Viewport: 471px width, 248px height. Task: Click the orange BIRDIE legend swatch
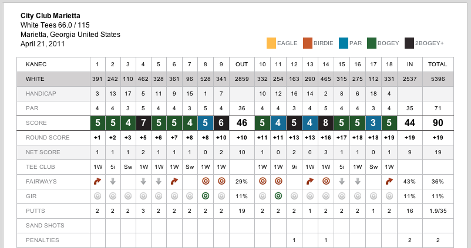(308, 43)
